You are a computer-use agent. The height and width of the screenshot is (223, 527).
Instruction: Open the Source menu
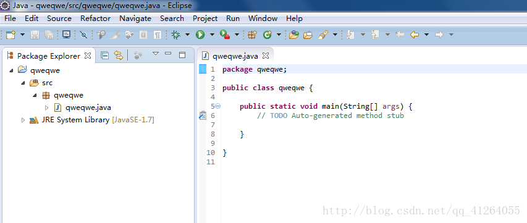click(x=59, y=19)
